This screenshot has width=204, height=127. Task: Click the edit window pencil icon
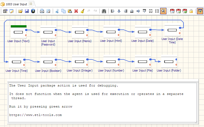[x=12, y=11]
